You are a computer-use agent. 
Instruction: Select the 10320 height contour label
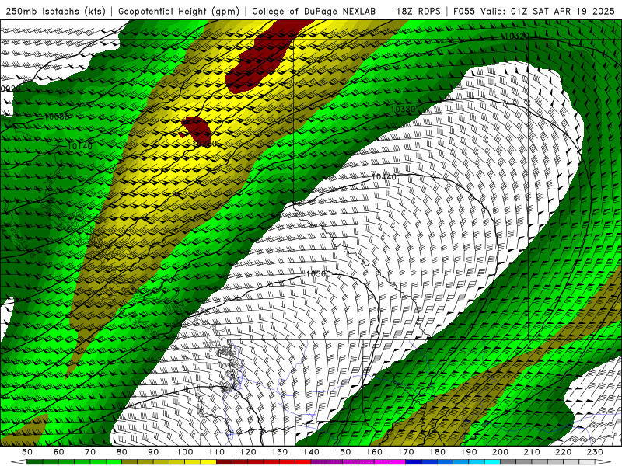click(516, 36)
